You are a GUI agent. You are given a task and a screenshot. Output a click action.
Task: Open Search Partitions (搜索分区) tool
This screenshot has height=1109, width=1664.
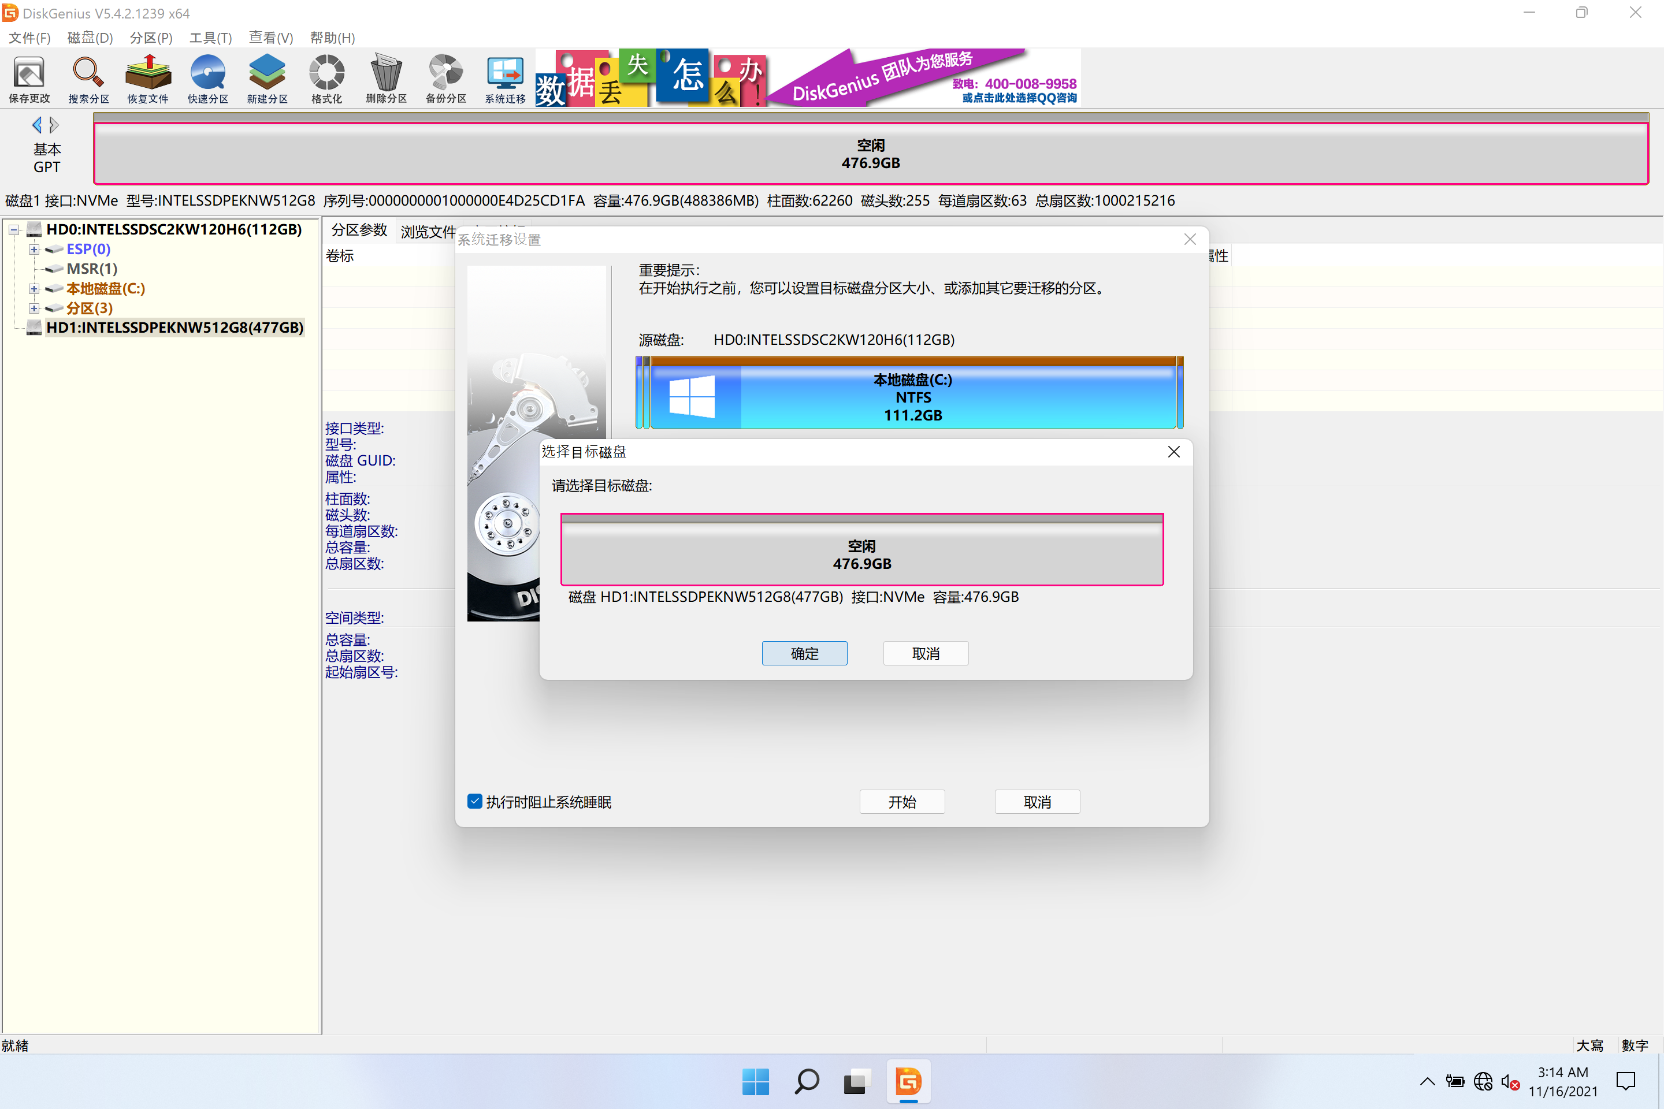(88, 79)
